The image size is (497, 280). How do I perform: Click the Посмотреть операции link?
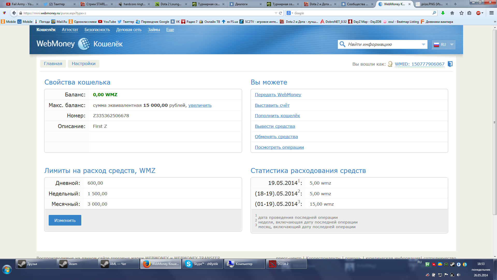[x=279, y=148]
